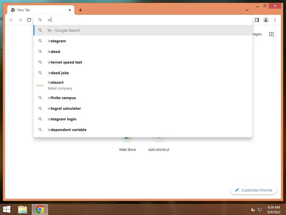Click Customize Chrome button
The image size is (286, 215).
pyautogui.click(x=253, y=190)
